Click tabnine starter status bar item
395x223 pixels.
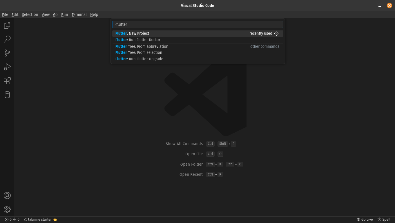pyautogui.click(x=40, y=220)
